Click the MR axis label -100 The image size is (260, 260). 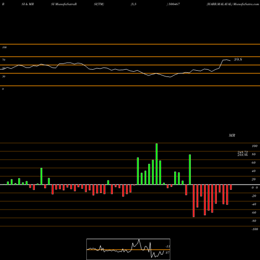click(255, 229)
